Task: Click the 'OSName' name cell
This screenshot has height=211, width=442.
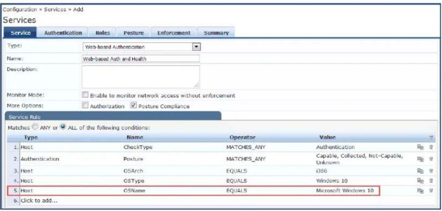Action: tap(134, 191)
